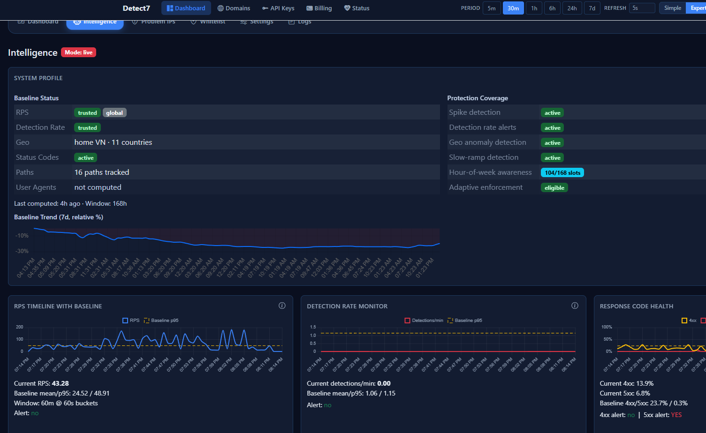The height and width of the screenshot is (433, 706).
Task: Open the Refresh interval dropdown
Action: [642, 8]
